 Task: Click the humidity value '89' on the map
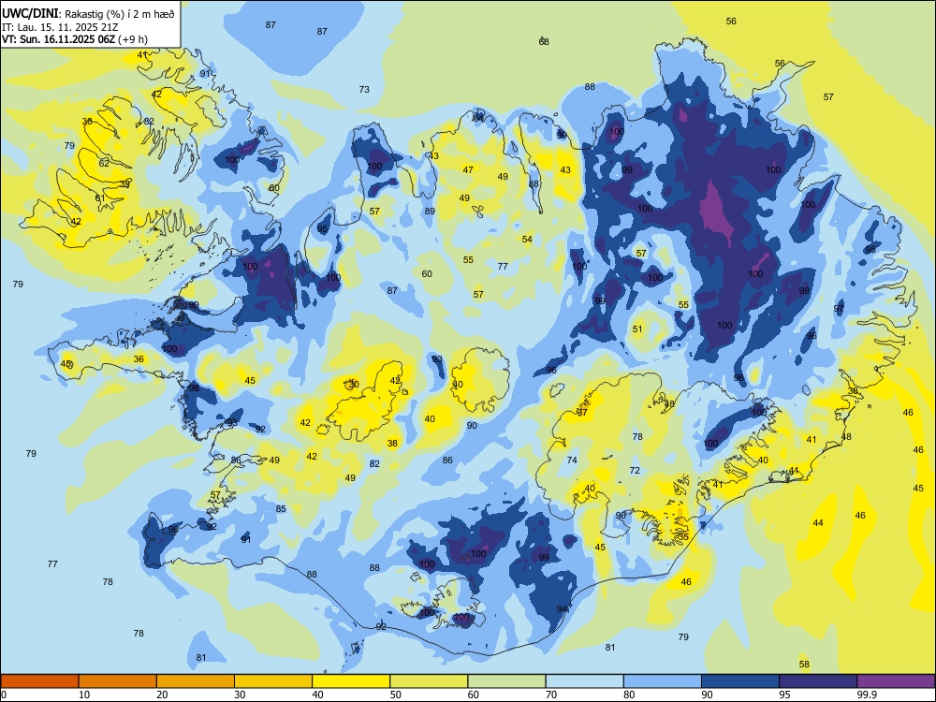[430, 212]
